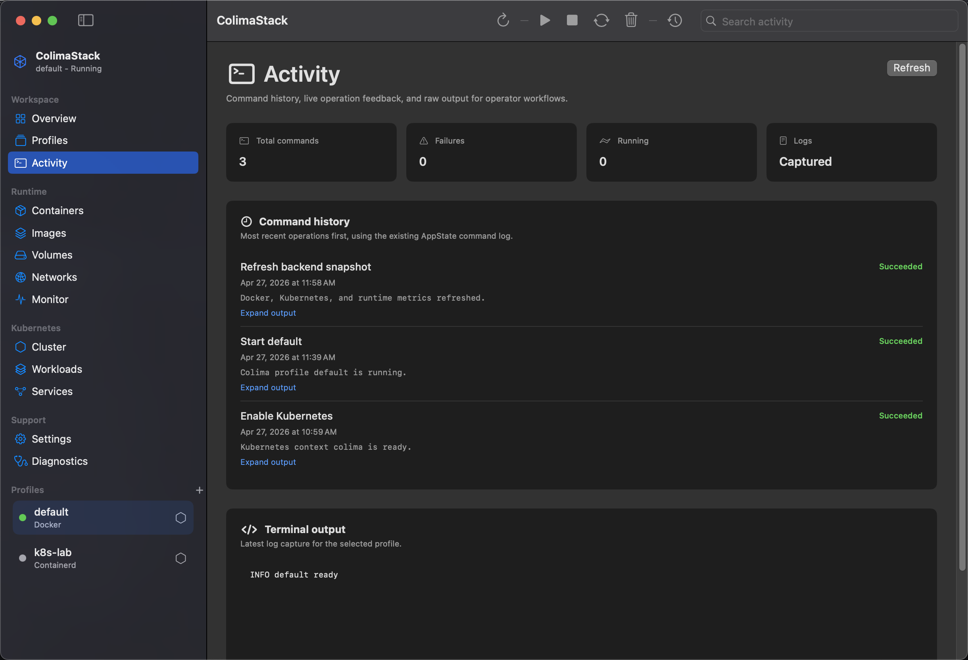The height and width of the screenshot is (660, 968).
Task: Click hexagon icon on k8s-lab profile row
Action: [x=181, y=558]
